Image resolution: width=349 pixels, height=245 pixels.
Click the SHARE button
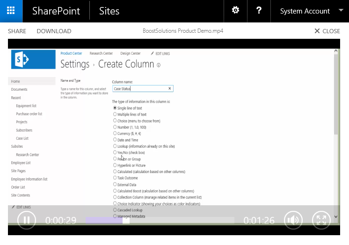coord(17,31)
